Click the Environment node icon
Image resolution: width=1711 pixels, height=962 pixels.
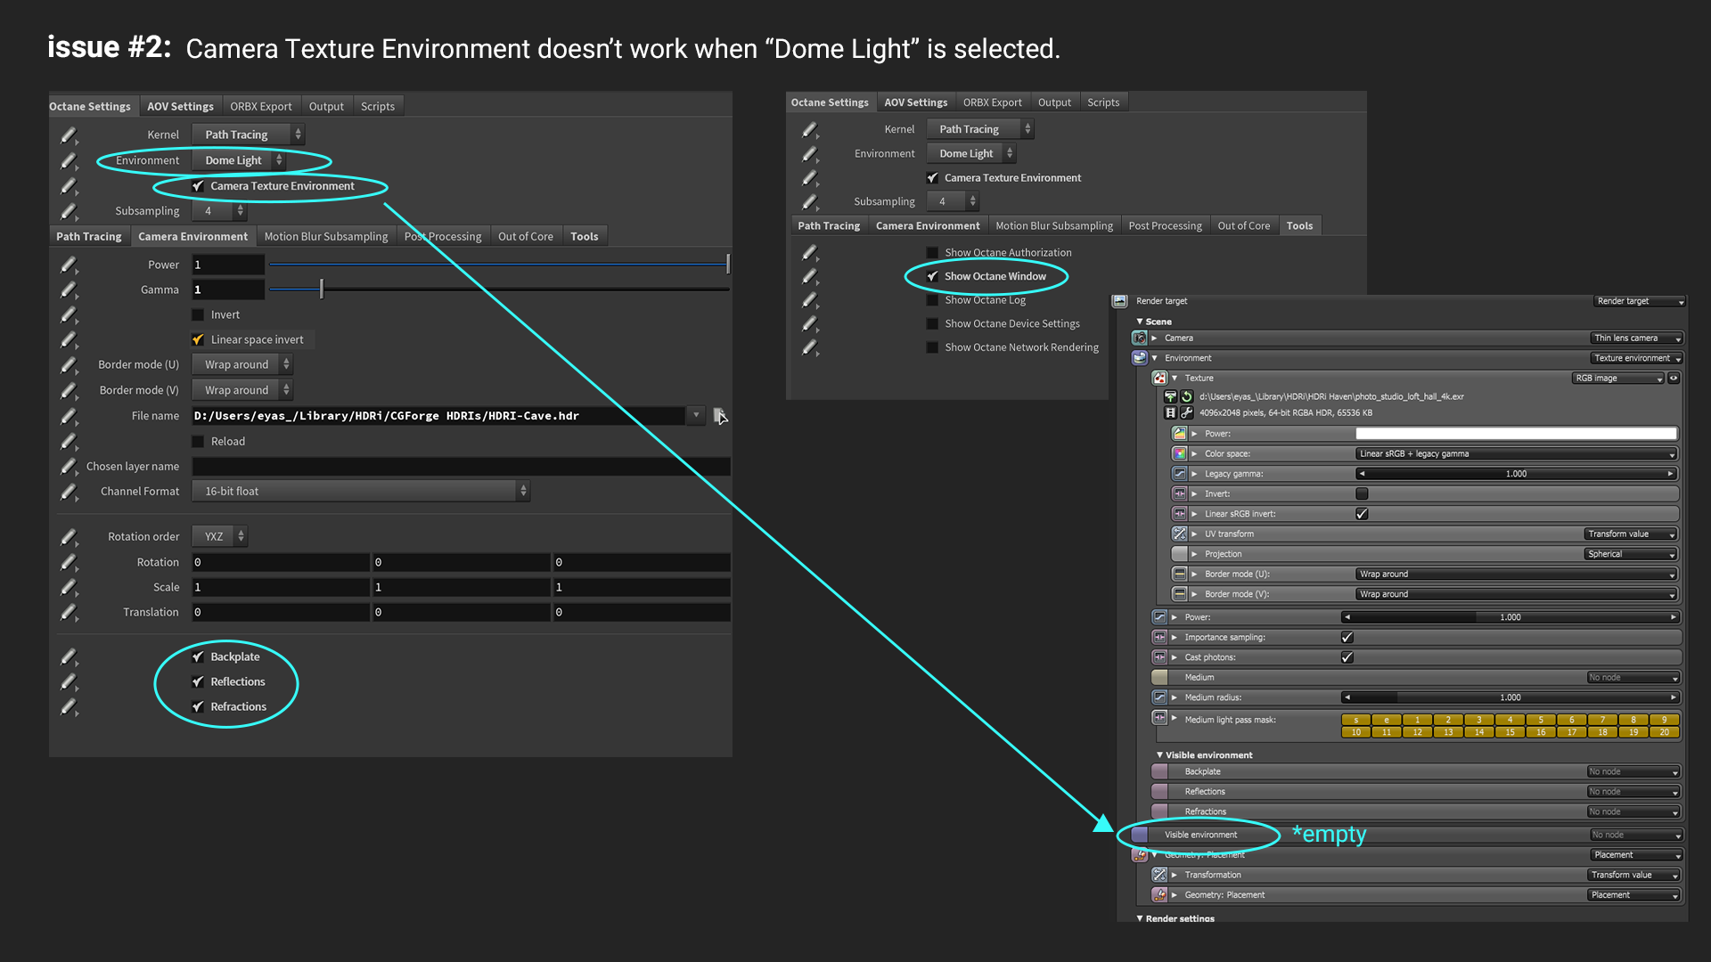pyautogui.click(x=1139, y=358)
